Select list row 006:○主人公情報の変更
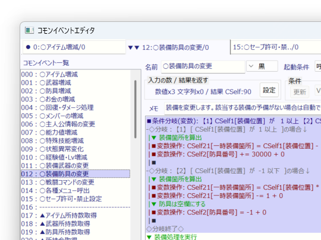This screenshot has height=240, width=321. tap(75, 124)
